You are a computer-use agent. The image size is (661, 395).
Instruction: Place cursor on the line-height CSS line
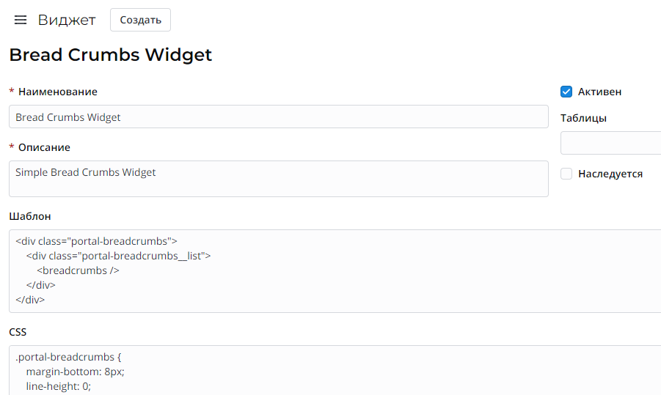point(59,385)
